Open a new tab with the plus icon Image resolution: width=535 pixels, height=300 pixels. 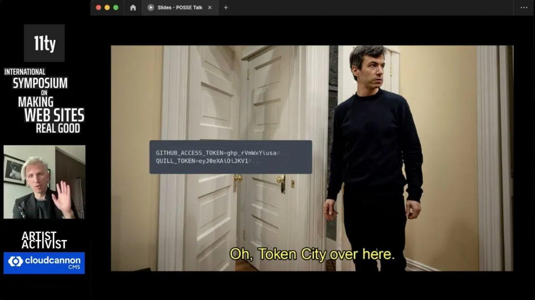[x=226, y=8]
